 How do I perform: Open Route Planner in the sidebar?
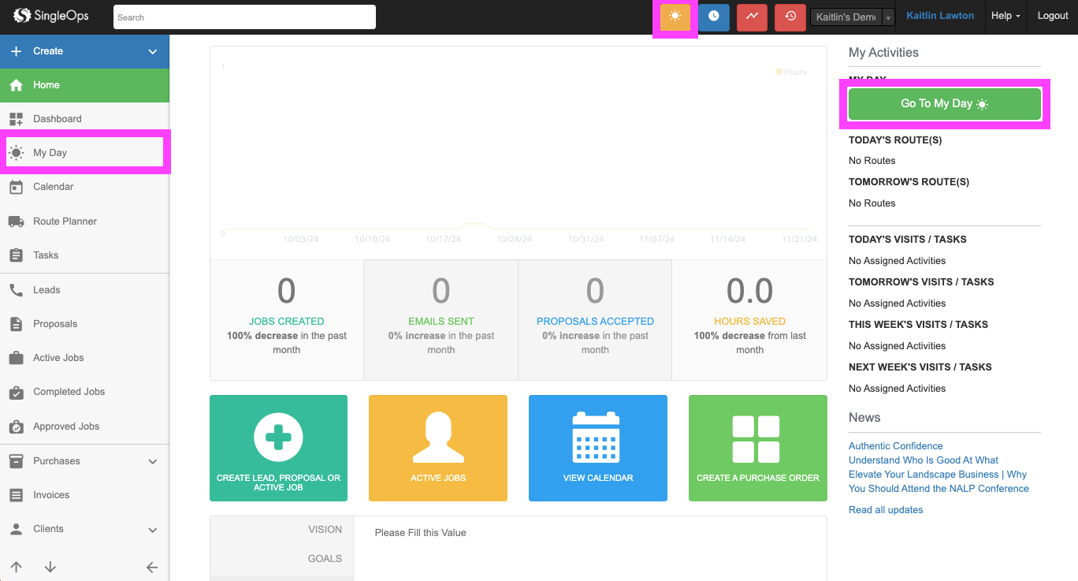click(x=65, y=222)
